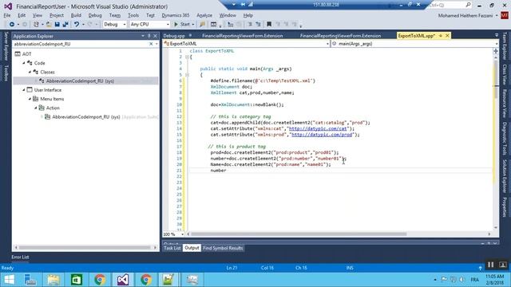
Task: Open the Debug menu
Action: click(x=95, y=15)
